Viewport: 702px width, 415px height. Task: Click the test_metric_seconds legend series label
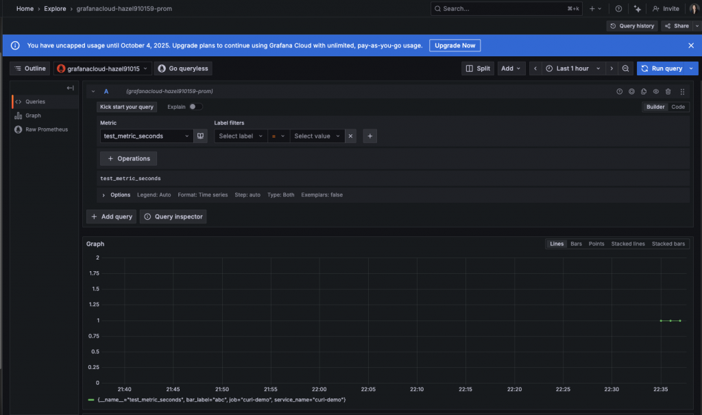221,400
